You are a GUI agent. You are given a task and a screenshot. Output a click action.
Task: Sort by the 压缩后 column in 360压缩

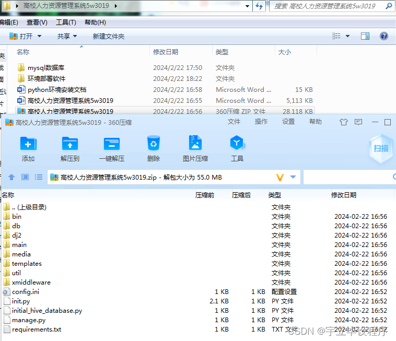[x=241, y=195]
